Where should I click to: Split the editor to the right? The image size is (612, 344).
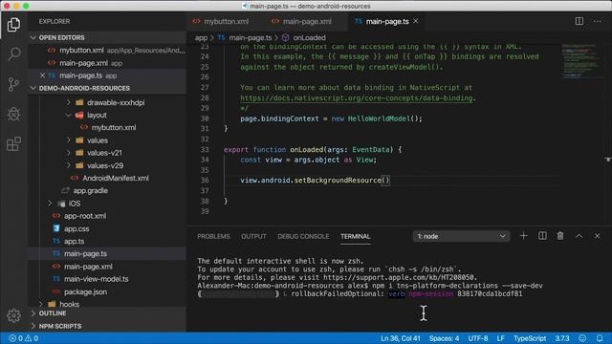[x=579, y=21]
